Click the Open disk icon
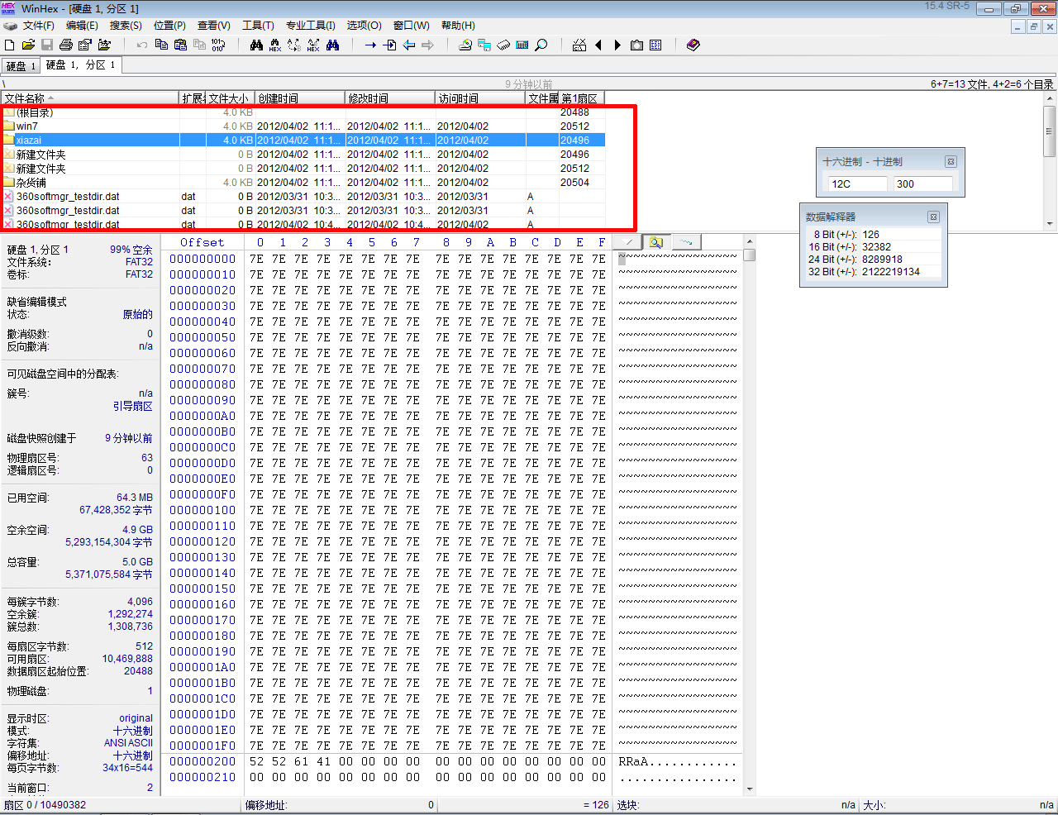Viewport: 1058px width, 815px height. 465,45
